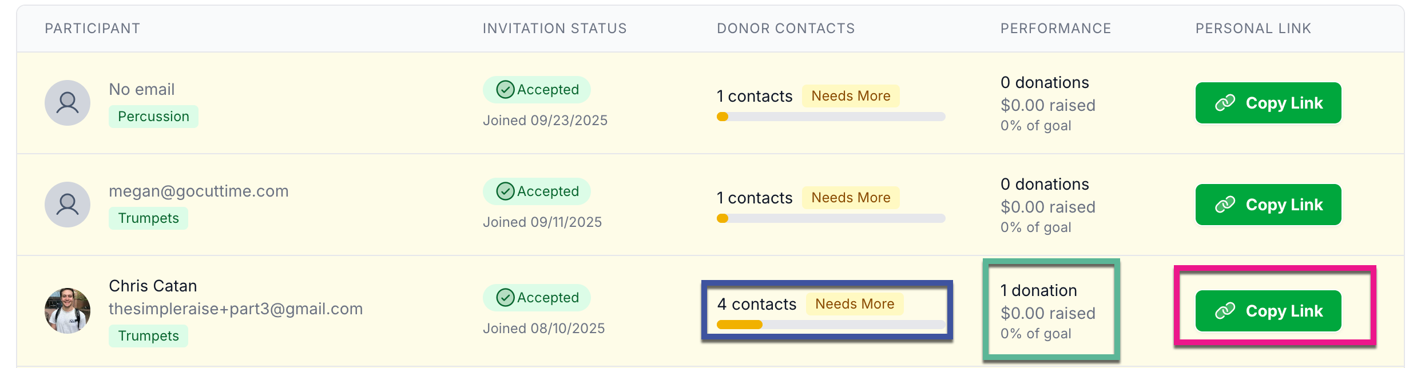Image resolution: width=1413 pixels, height=368 pixels.
Task: Click the thesimpleraise+part3@gmail.com email
Action: click(236, 309)
